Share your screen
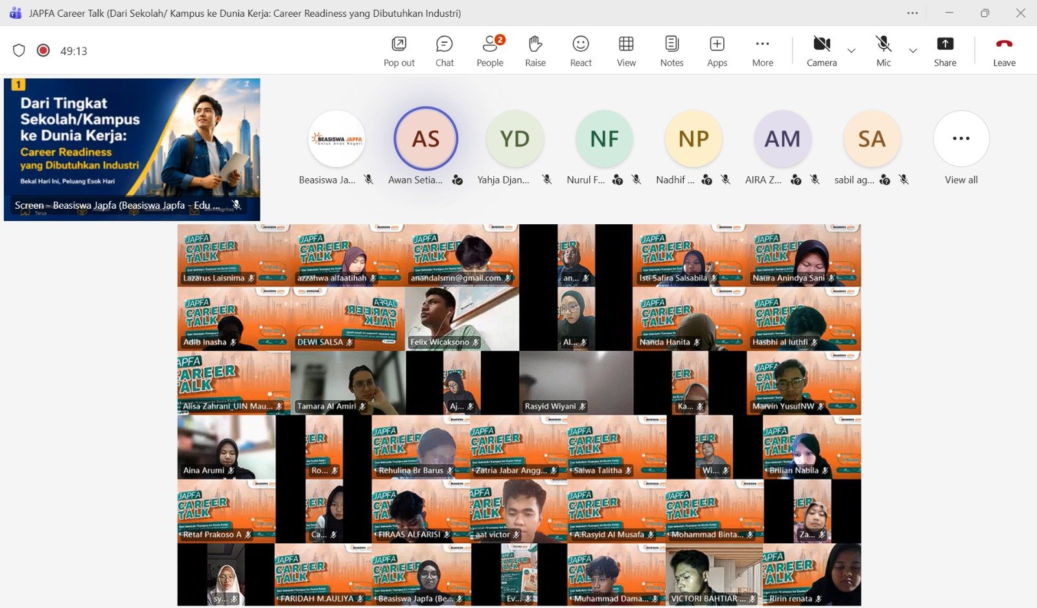 point(945,51)
